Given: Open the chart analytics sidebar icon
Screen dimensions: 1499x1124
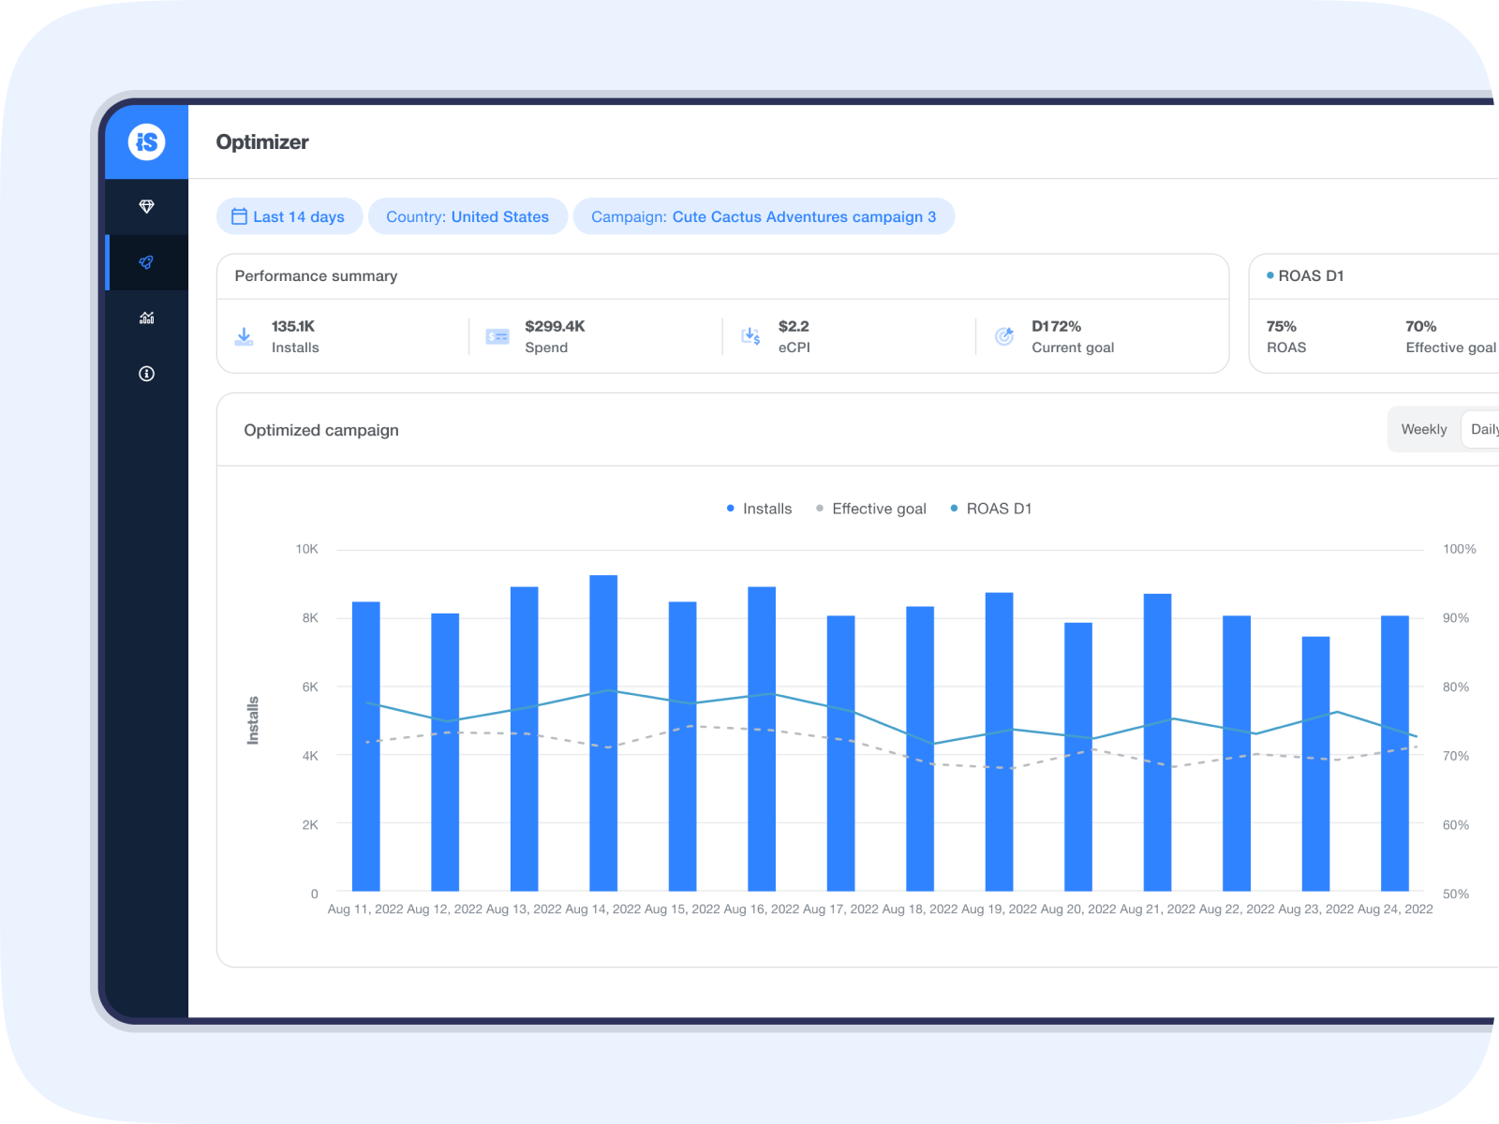Looking at the screenshot, I should (x=146, y=318).
